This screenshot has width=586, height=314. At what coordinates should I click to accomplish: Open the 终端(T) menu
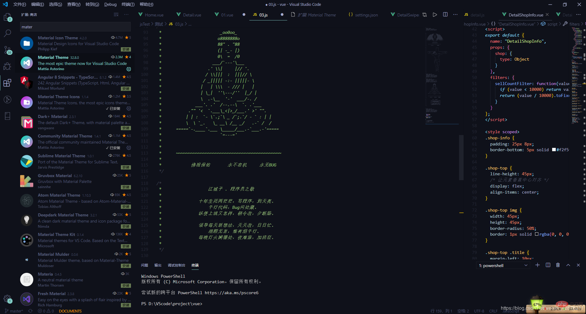click(x=128, y=4)
